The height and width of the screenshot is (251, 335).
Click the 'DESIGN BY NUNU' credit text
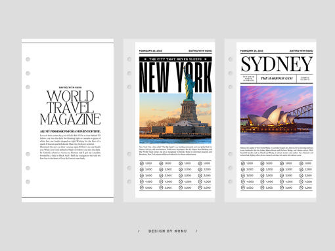pyautogui.click(x=167, y=231)
